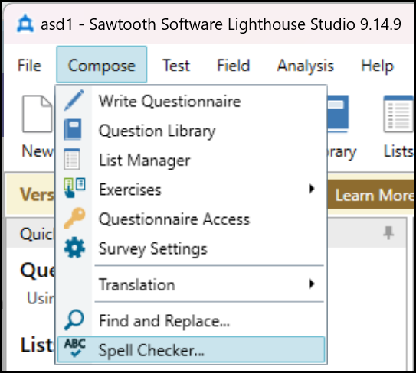Click the pin icon on the Quick panel

coord(388,233)
